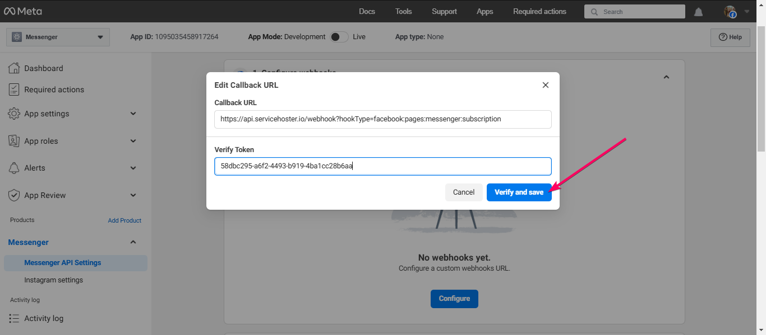The image size is (766, 335).
Task: Open the account dropdown arrow
Action: click(746, 12)
